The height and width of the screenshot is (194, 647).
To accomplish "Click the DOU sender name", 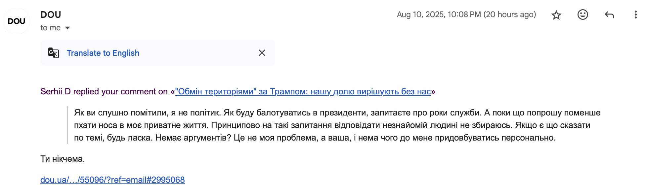I will (51, 15).
